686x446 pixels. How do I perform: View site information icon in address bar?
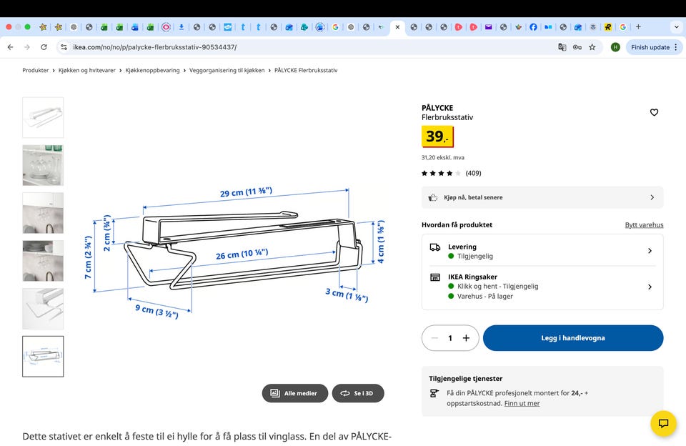click(x=64, y=47)
